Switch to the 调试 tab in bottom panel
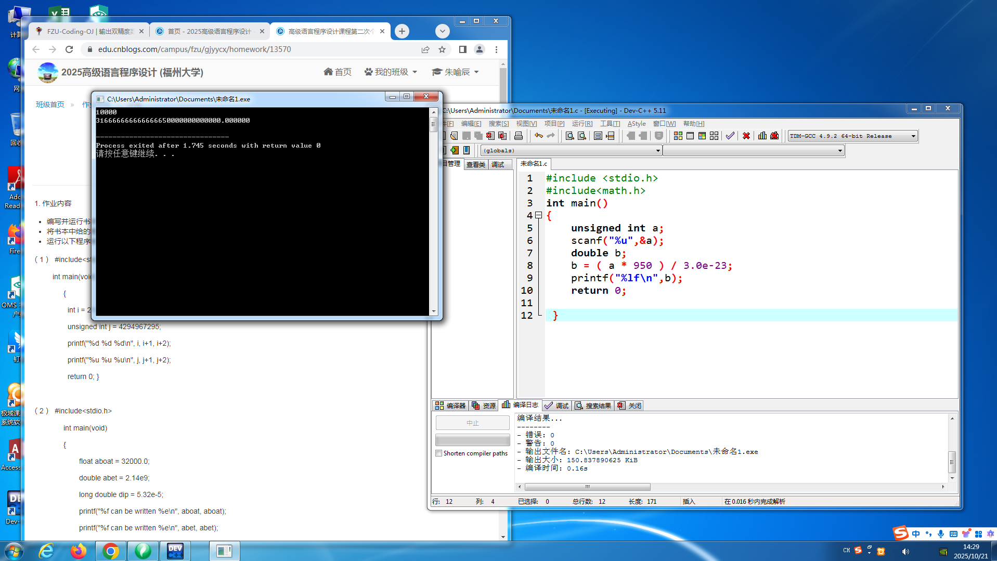This screenshot has width=997, height=561. coord(557,406)
